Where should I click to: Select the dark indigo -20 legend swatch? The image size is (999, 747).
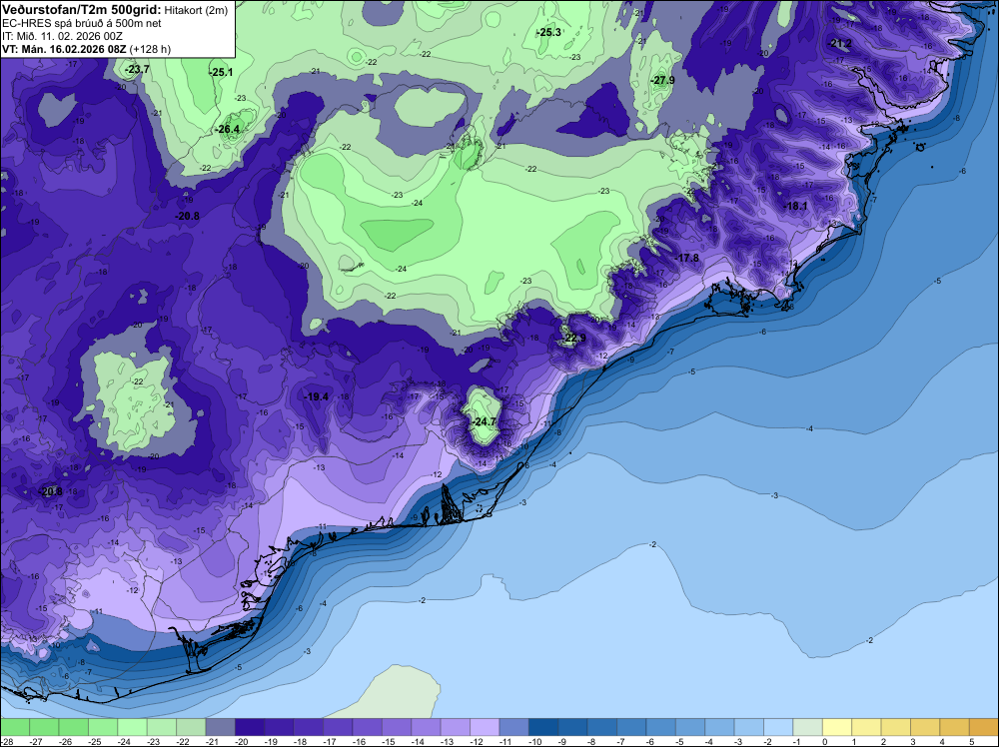pos(249,727)
